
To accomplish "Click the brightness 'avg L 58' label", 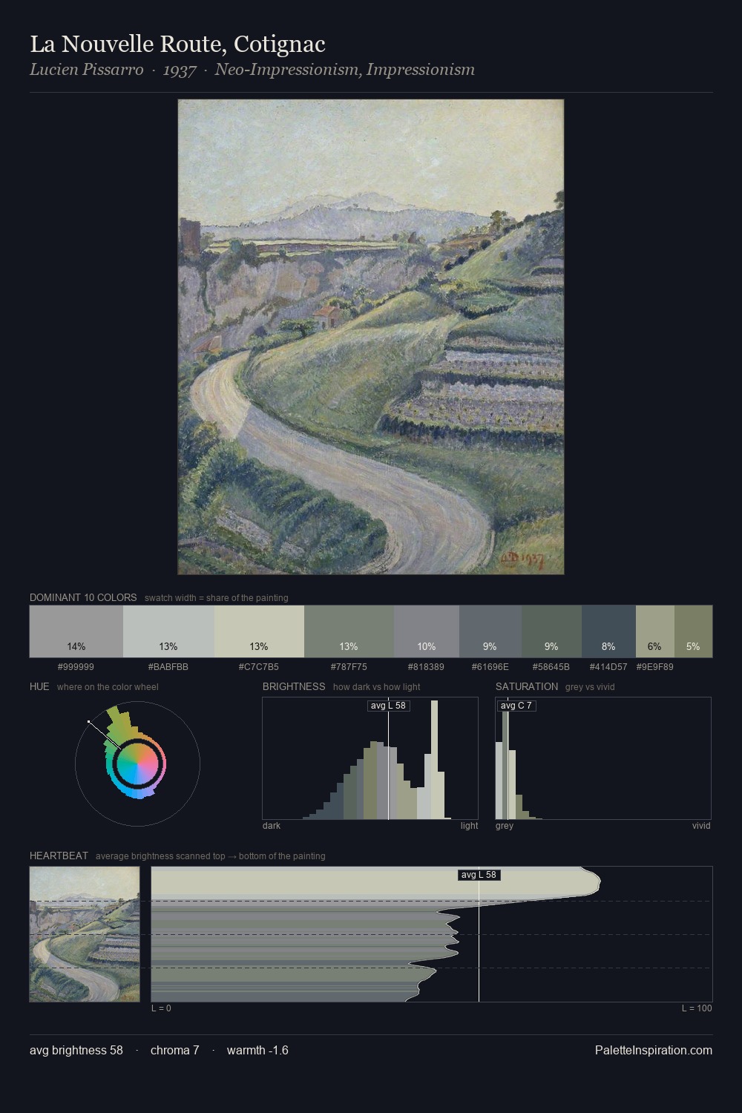I will (388, 706).
